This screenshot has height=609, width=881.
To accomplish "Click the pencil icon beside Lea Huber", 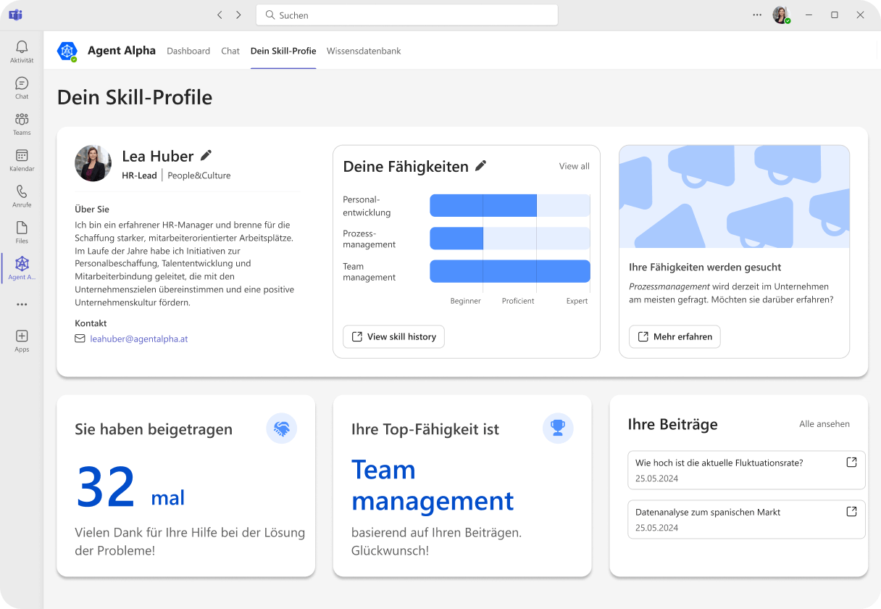I will click(x=206, y=155).
